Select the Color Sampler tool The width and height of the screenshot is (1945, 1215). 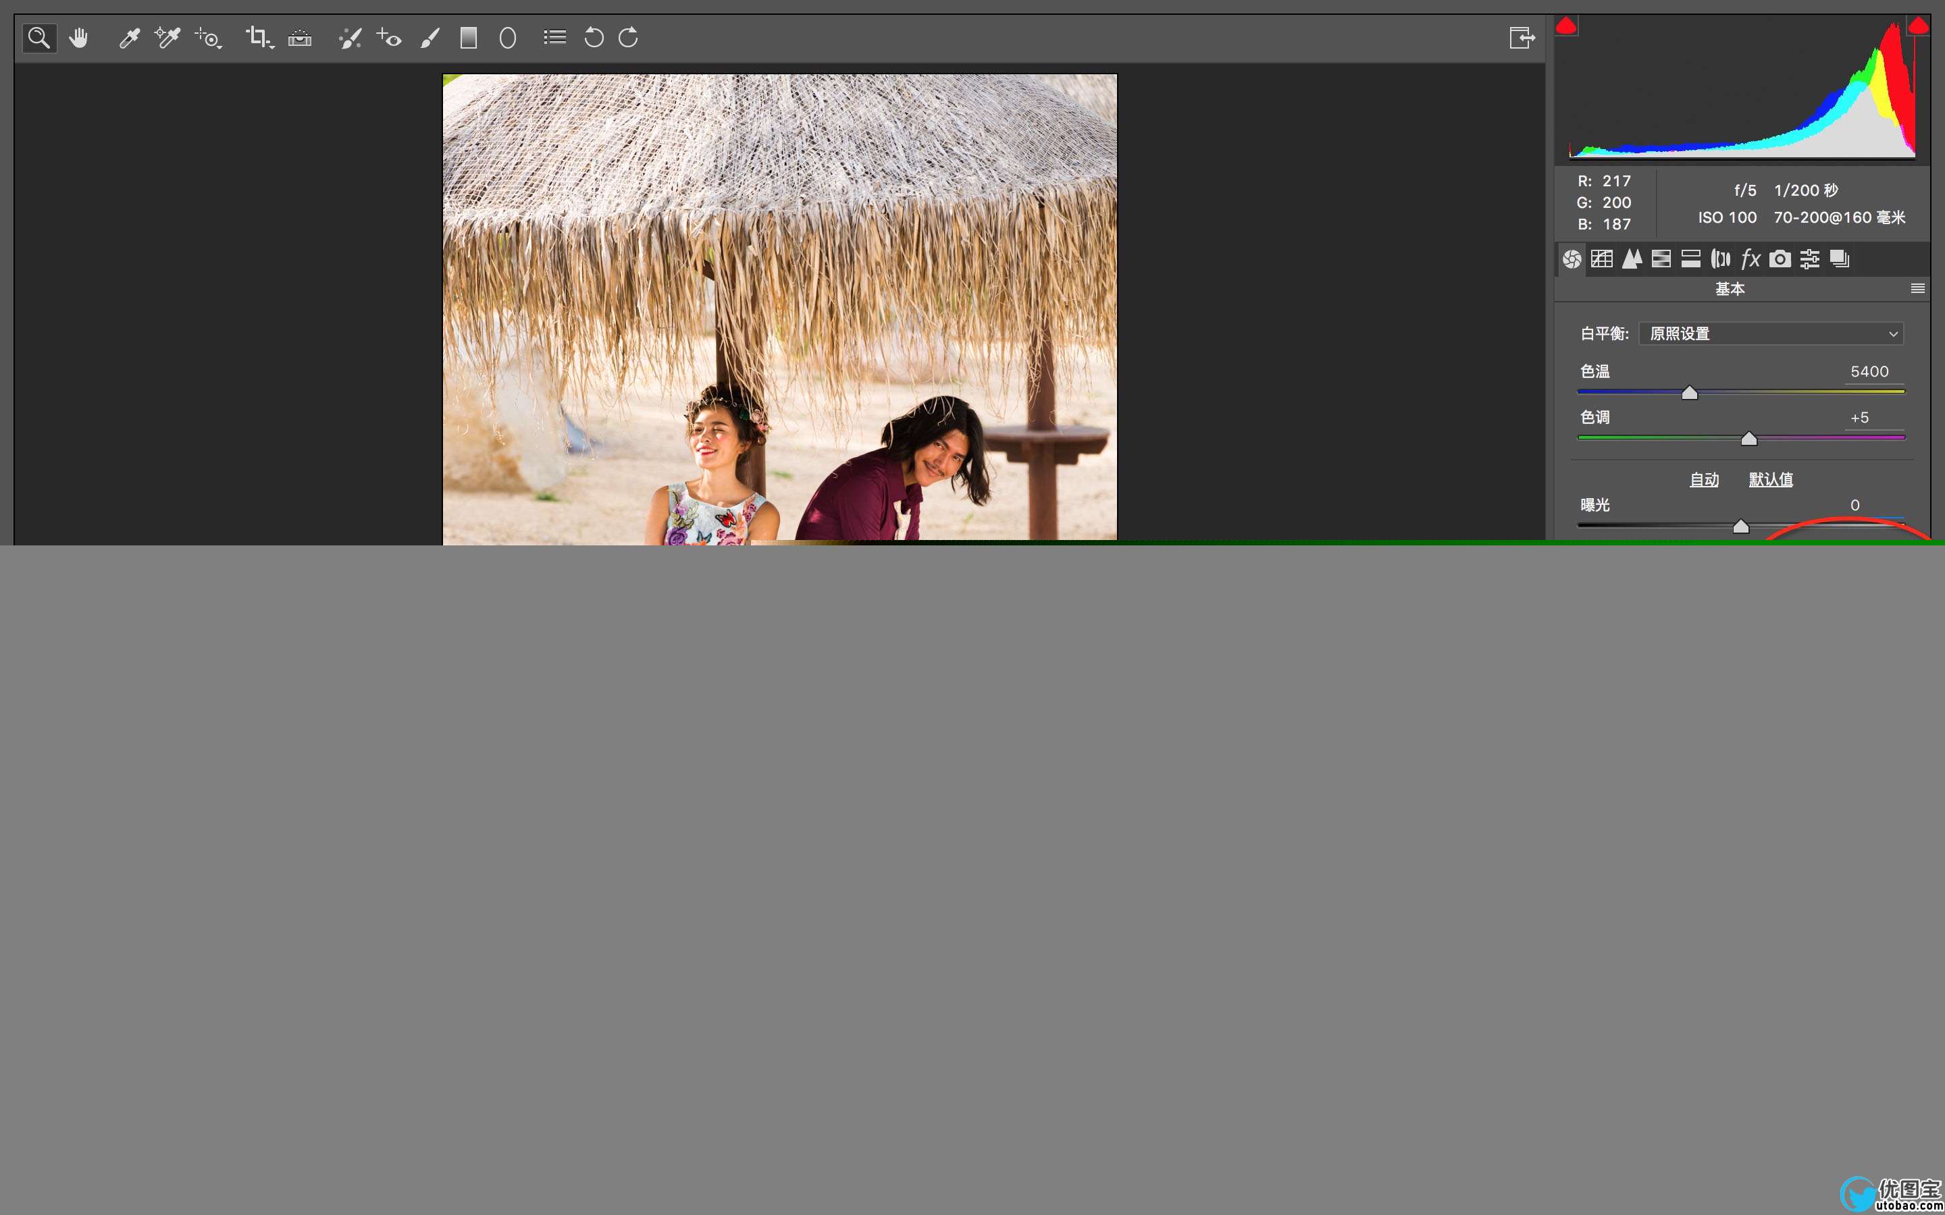coord(167,38)
